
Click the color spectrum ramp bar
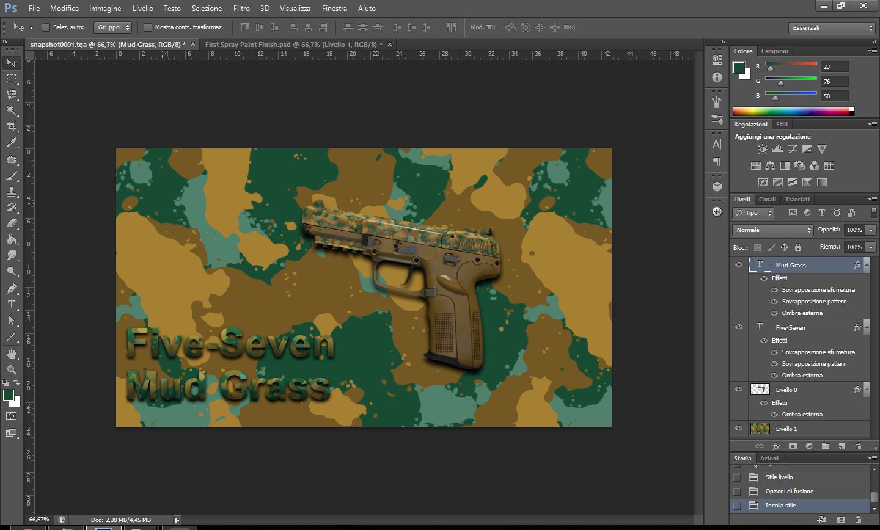click(x=791, y=111)
